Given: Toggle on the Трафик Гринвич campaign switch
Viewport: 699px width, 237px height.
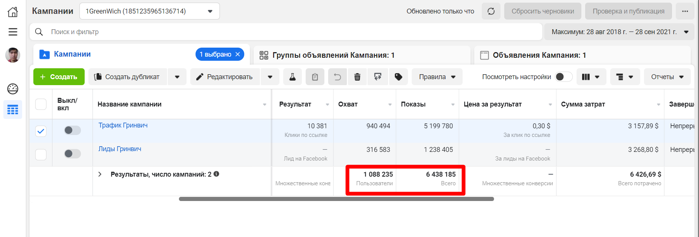Looking at the screenshot, I should [72, 130].
